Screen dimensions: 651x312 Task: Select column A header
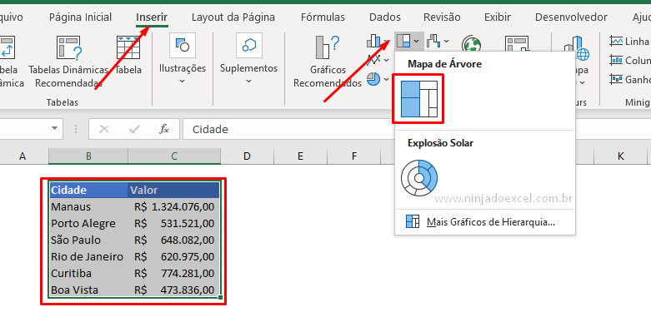coord(23,156)
